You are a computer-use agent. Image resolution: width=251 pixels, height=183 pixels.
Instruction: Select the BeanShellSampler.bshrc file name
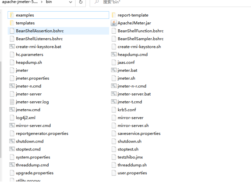(141, 39)
